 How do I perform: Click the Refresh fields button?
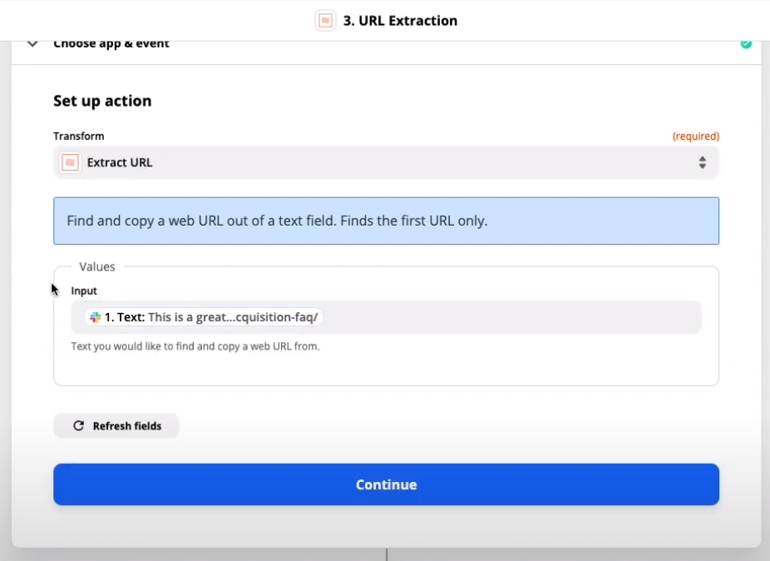point(116,426)
